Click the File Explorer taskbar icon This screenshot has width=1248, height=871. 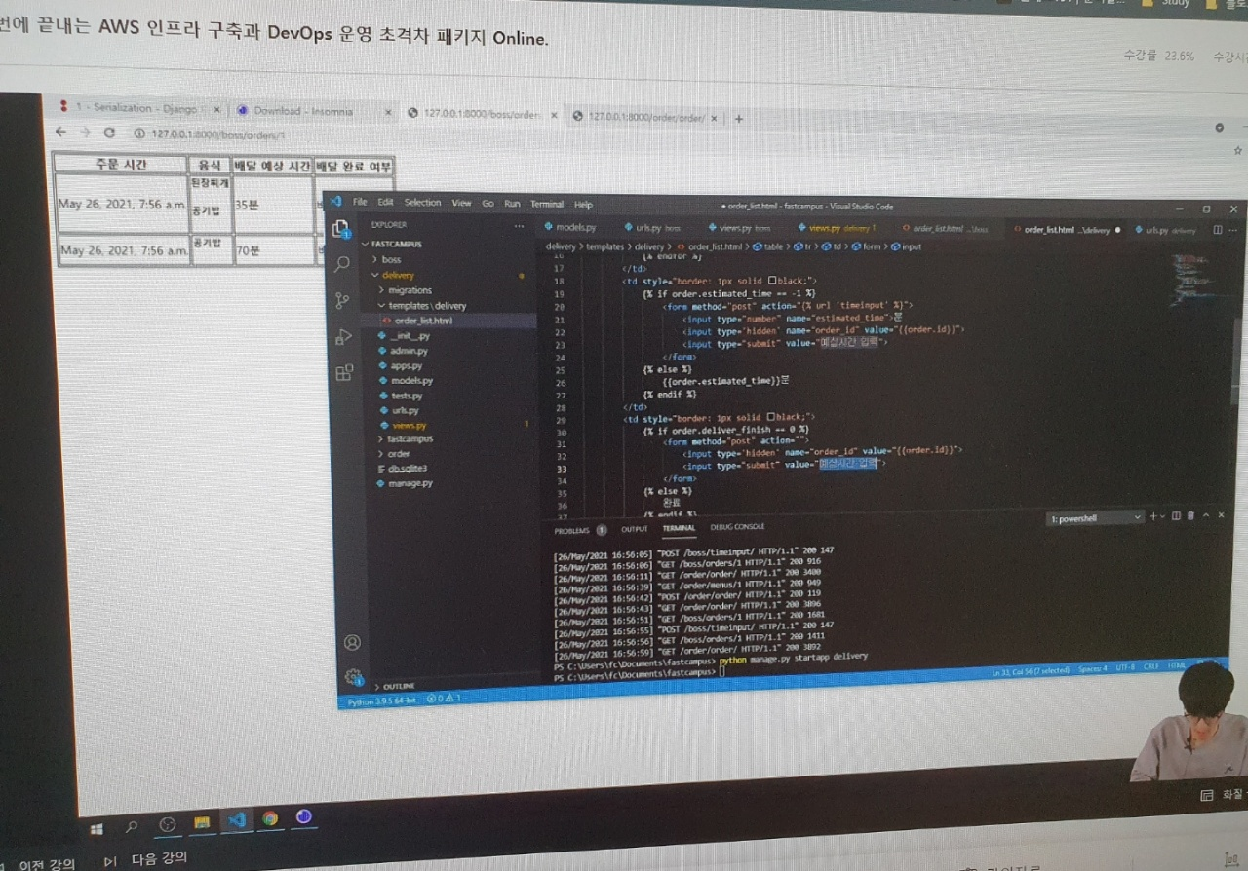tap(202, 823)
